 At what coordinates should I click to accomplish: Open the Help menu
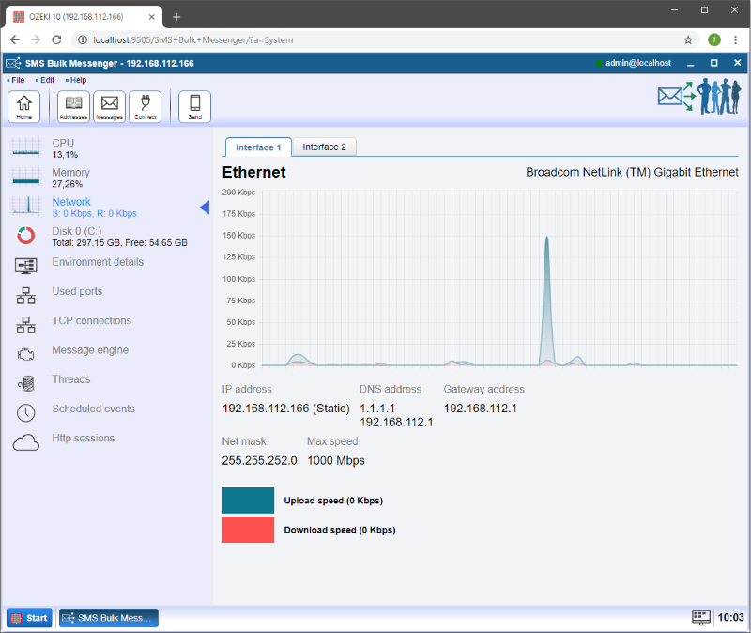point(78,80)
